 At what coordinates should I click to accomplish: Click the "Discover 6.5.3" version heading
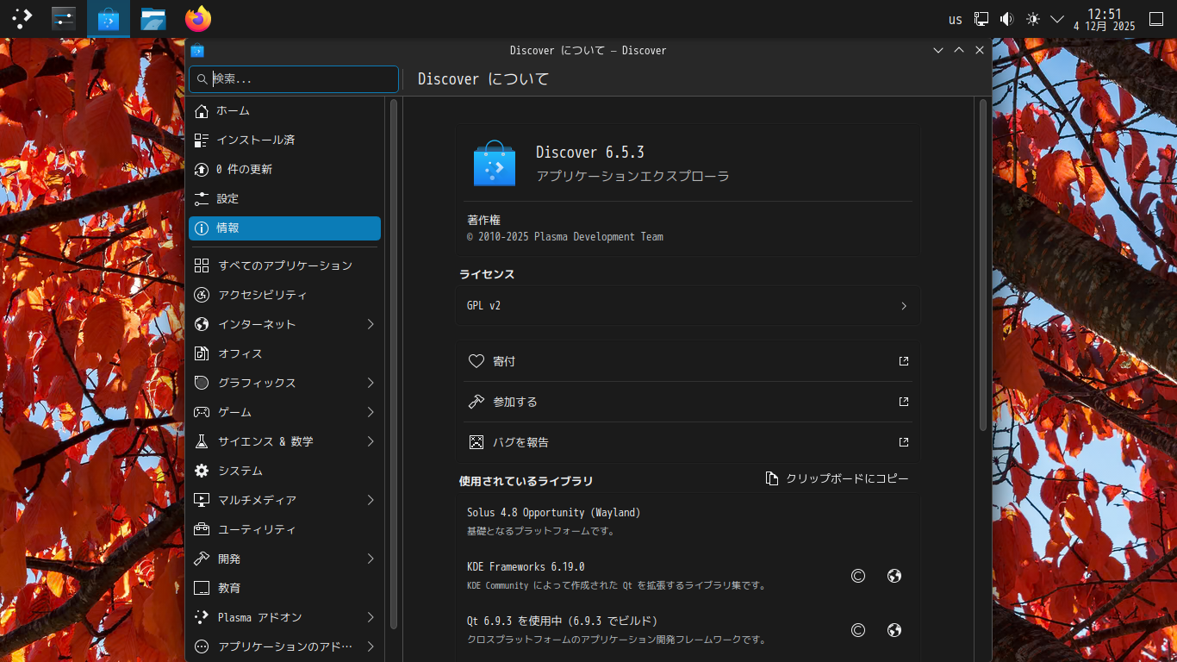click(x=590, y=153)
